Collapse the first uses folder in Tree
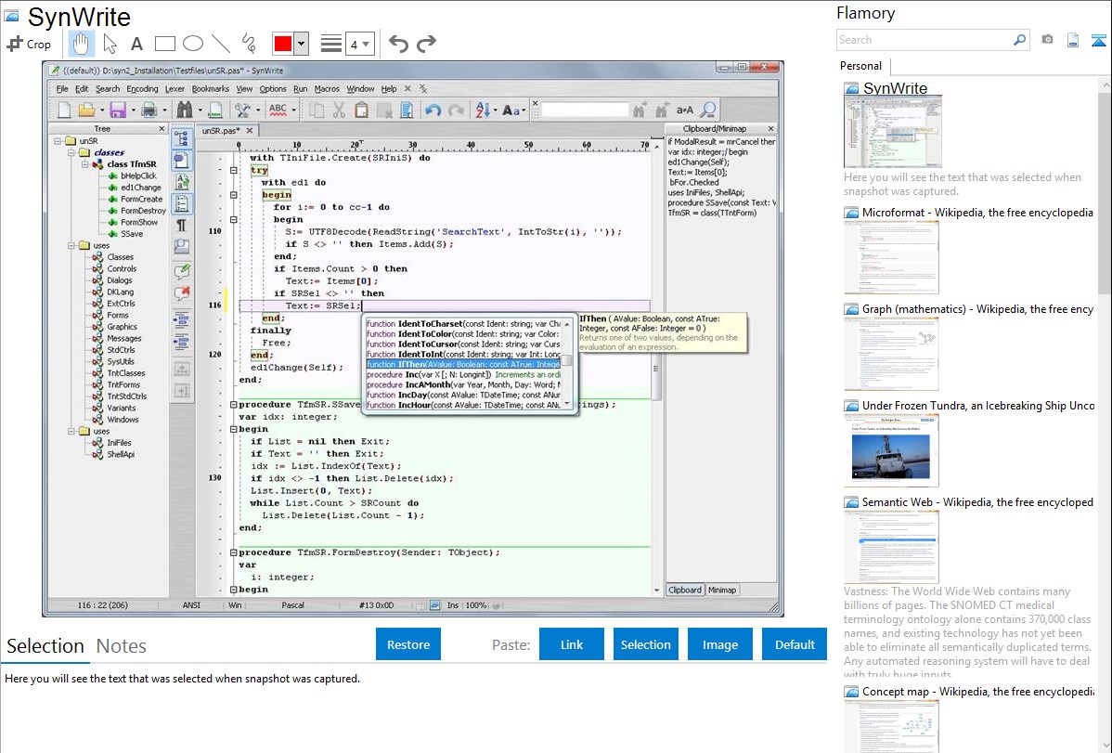1112x753 pixels. pyautogui.click(x=71, y=245)
